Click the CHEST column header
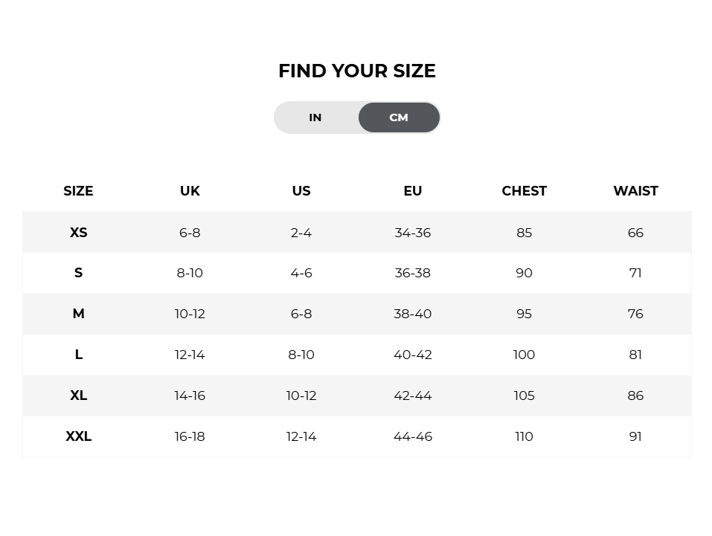The height and width of the screenshot is (536, 712). click(x=524, y=191)
